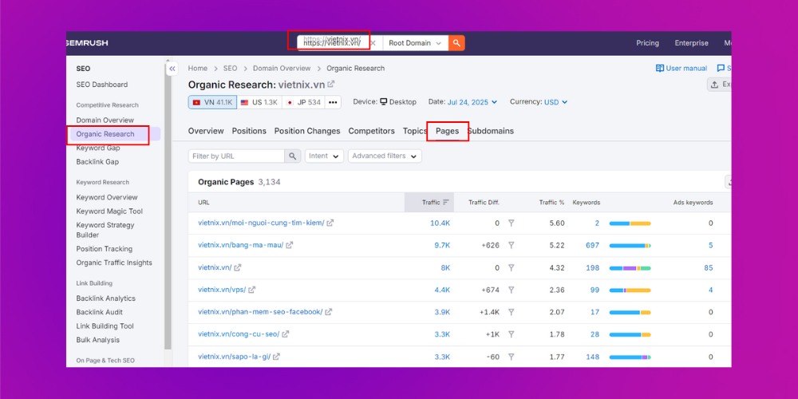Image resolution: width=798 pixels, height=399 pixels.
Task: Open vietnix.vn/bang-ma-mau/ URL link
Action: 241,245
